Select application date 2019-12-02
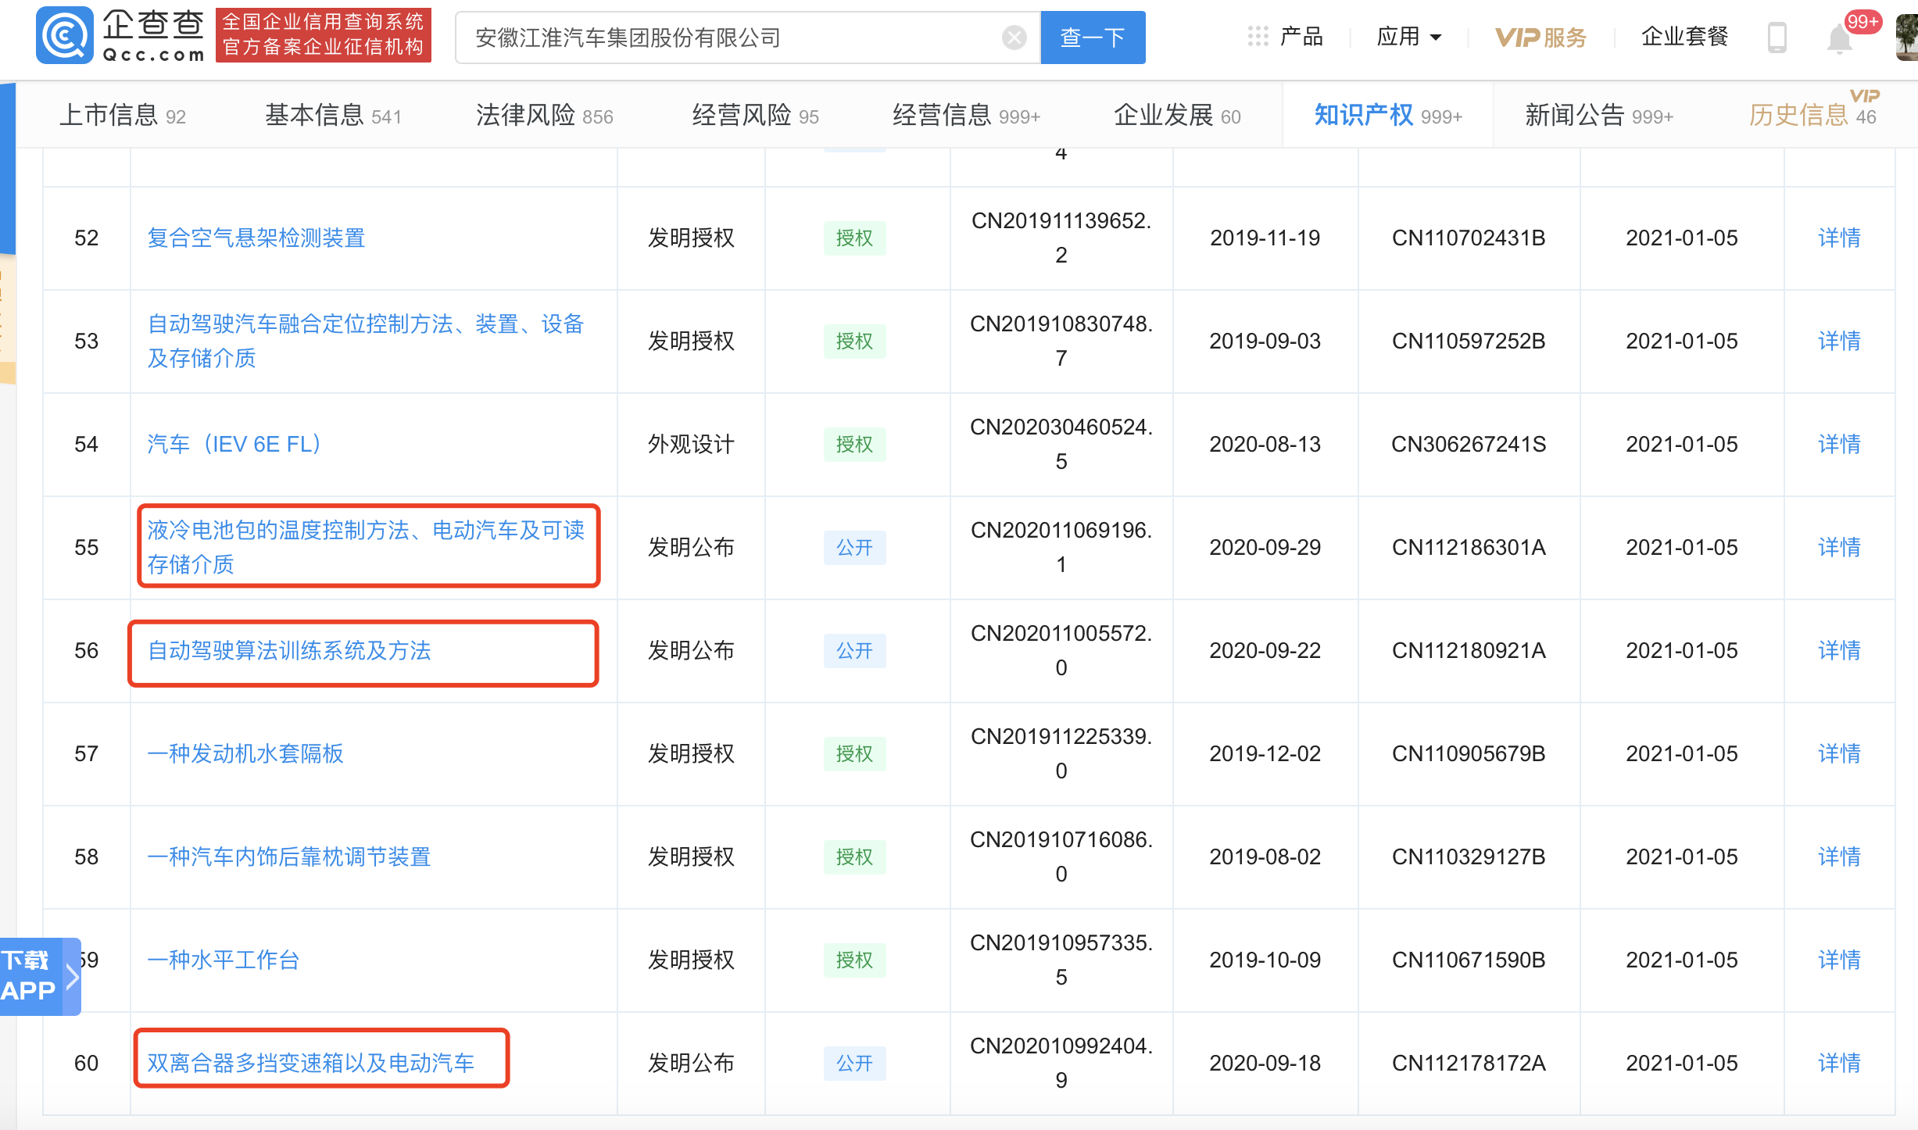Screen dimensions: 1918x1130 click(x=1265, y=753)
